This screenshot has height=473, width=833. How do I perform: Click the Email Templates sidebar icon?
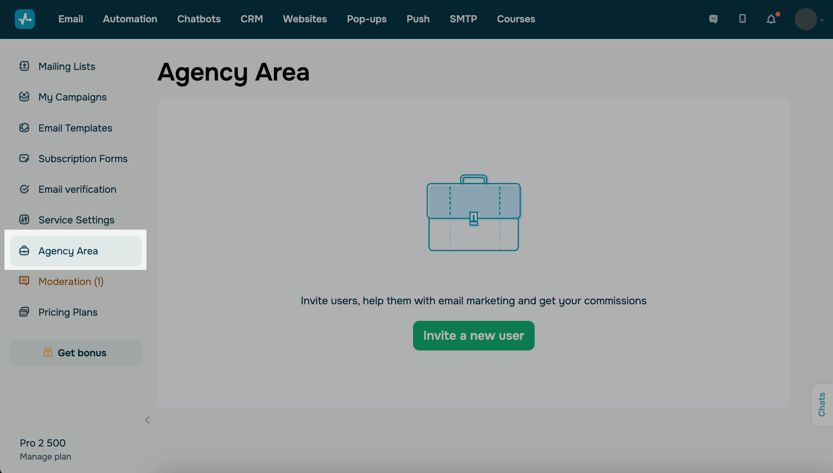(24, 128)
